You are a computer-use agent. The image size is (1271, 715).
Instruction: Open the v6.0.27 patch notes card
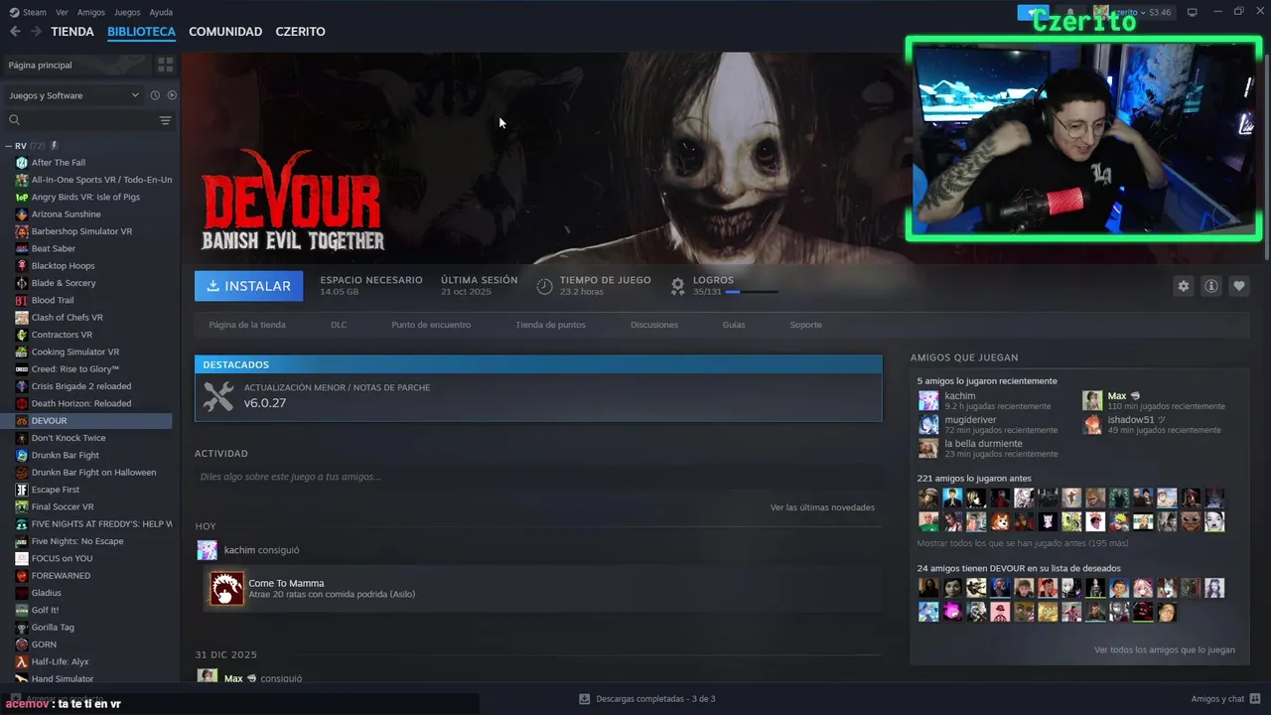click(538, 397)
